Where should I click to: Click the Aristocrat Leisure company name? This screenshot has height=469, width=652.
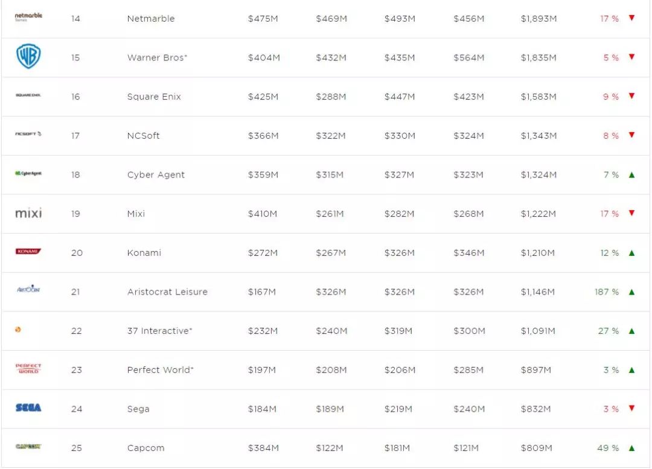167,292
